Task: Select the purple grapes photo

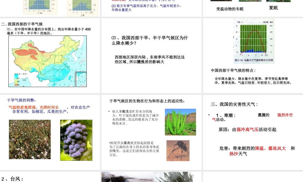Action: (x=76, y=140)
